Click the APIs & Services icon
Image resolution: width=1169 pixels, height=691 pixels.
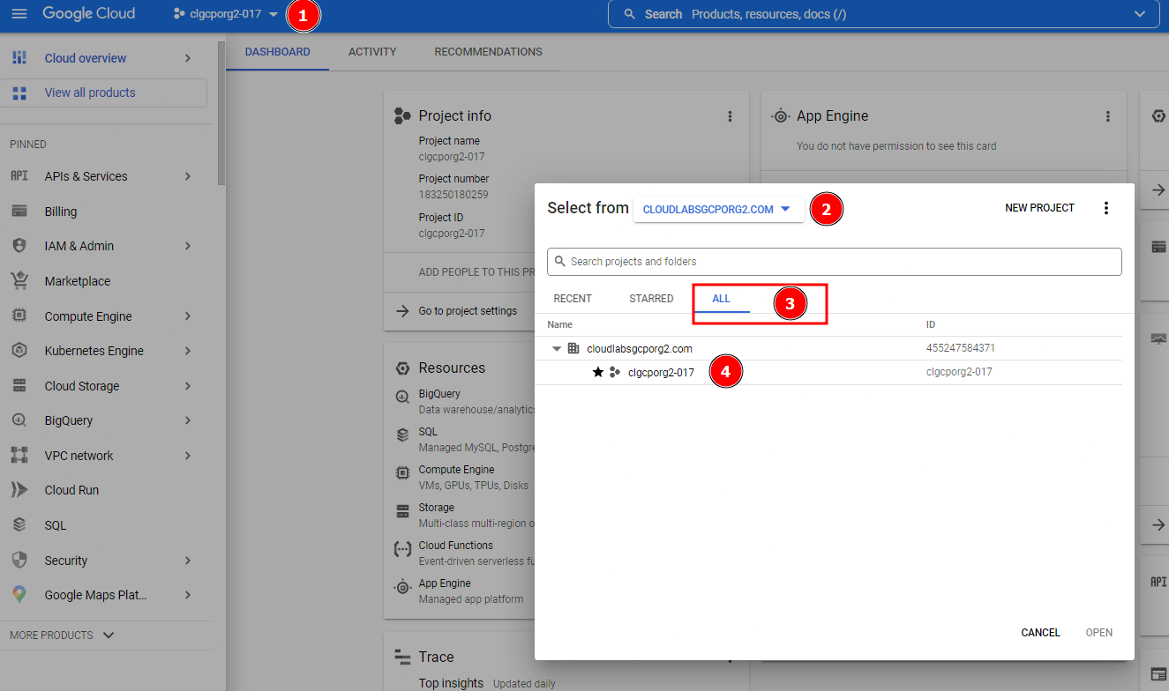pos(19,176)
